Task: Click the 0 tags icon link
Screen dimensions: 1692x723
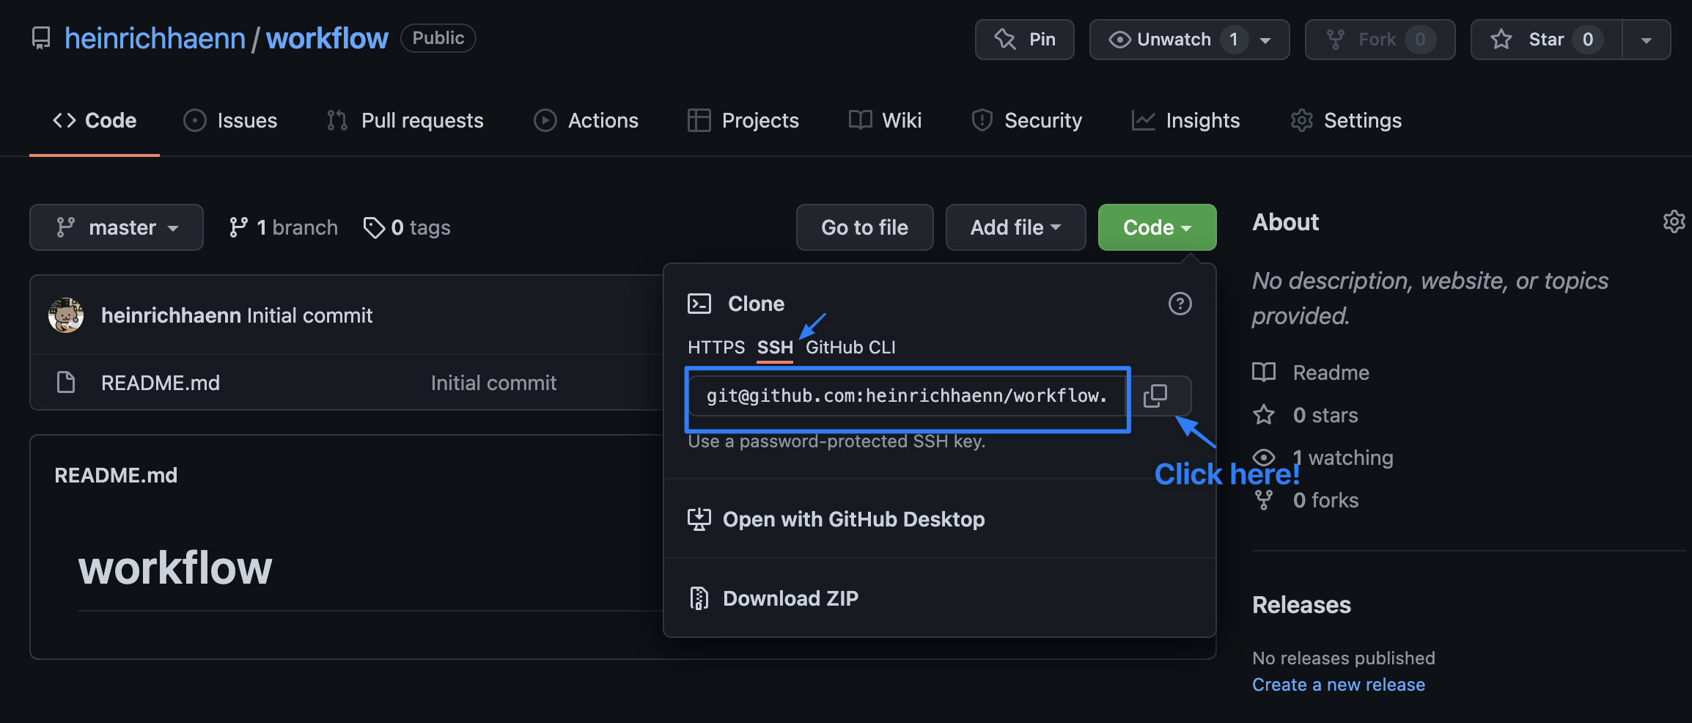Action: [x=374, y=228]
